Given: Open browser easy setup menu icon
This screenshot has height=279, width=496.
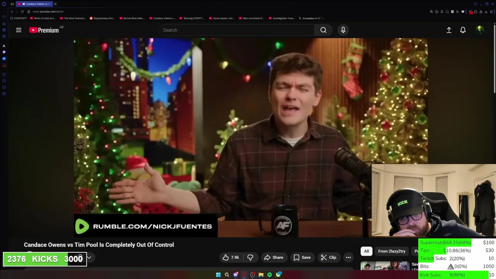Looking at the screenshot, I should (491, 12).
